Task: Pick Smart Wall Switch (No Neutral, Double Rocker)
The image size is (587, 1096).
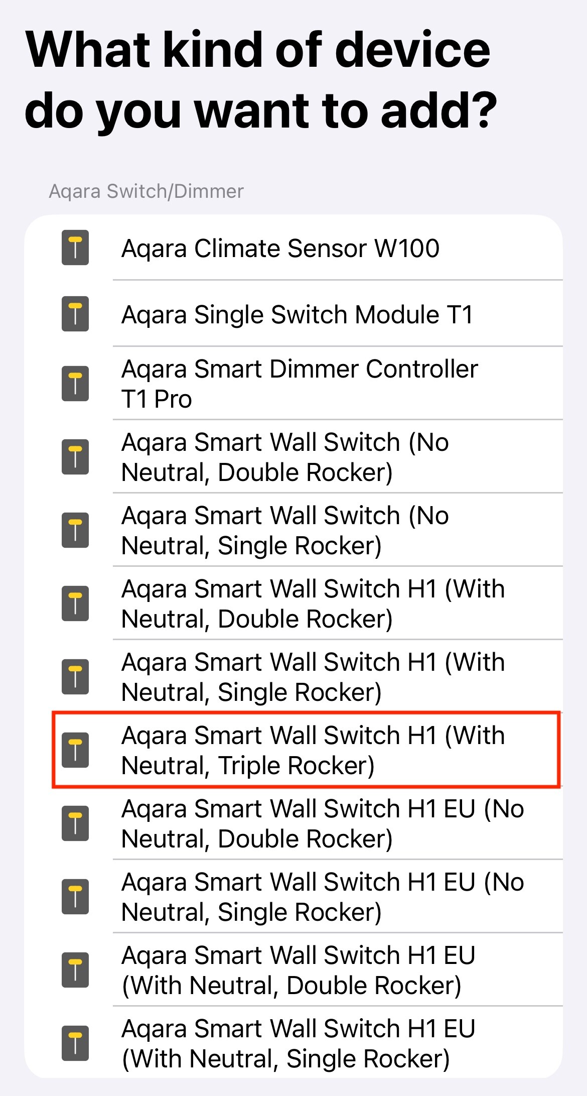Action: [293, 457]
